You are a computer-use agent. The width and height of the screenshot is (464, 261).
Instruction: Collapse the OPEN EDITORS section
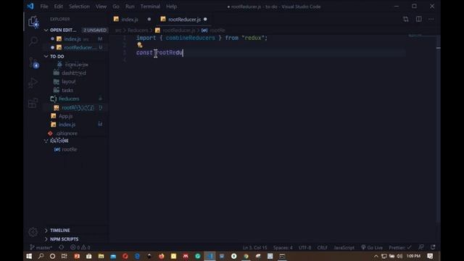click(63, 30)
